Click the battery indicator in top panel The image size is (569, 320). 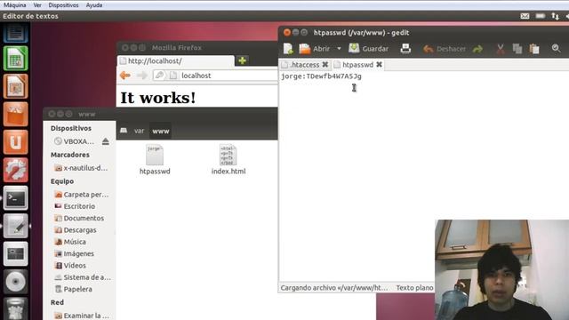point(540,16)
